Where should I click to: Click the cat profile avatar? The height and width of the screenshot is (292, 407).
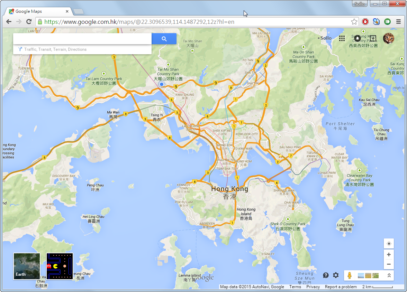point(388,38)
